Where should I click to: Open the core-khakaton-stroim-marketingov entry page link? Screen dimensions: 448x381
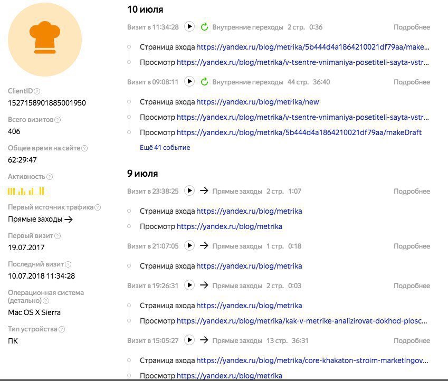(x=312, y=360)
